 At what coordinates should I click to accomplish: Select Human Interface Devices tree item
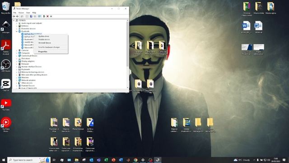pyautogui.click(x=31, y=67)
